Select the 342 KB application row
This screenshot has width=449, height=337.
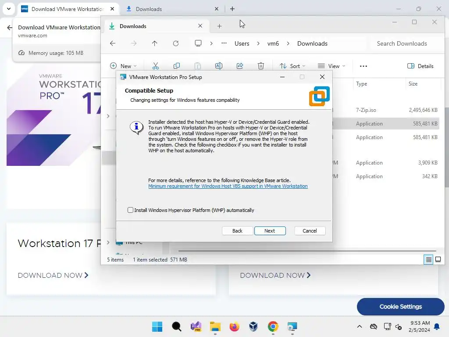coord(385,176)
